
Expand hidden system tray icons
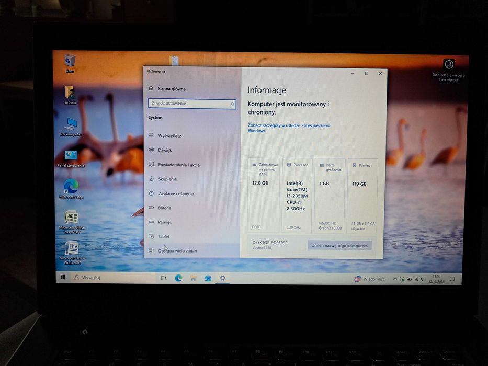pos(395,279)
